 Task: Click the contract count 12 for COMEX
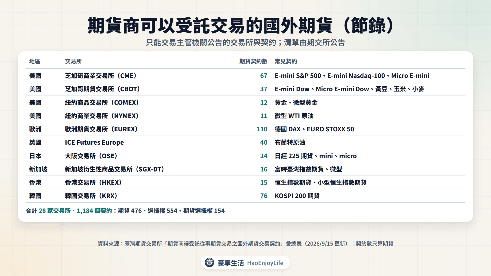pos(264,102)
